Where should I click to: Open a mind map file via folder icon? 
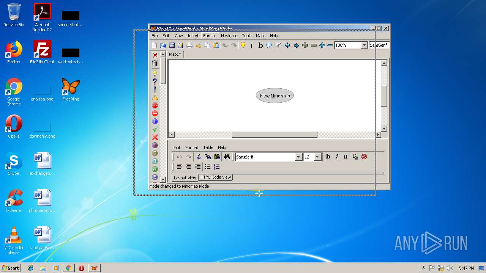[x=163, y=45]
